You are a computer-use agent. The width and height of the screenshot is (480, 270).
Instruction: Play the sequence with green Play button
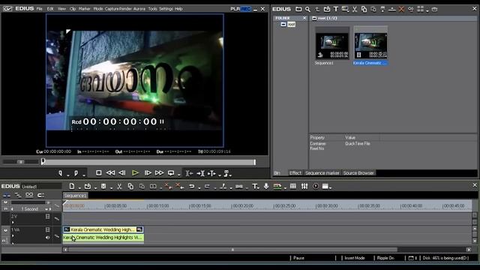[x=135, y=173]
